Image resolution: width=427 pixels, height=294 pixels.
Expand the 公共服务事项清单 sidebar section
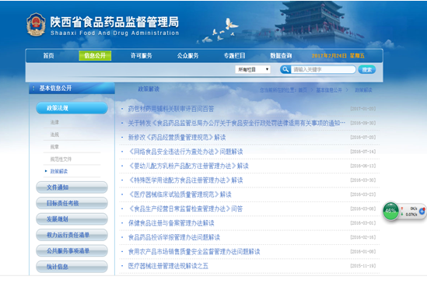click(x=72, y=250)
